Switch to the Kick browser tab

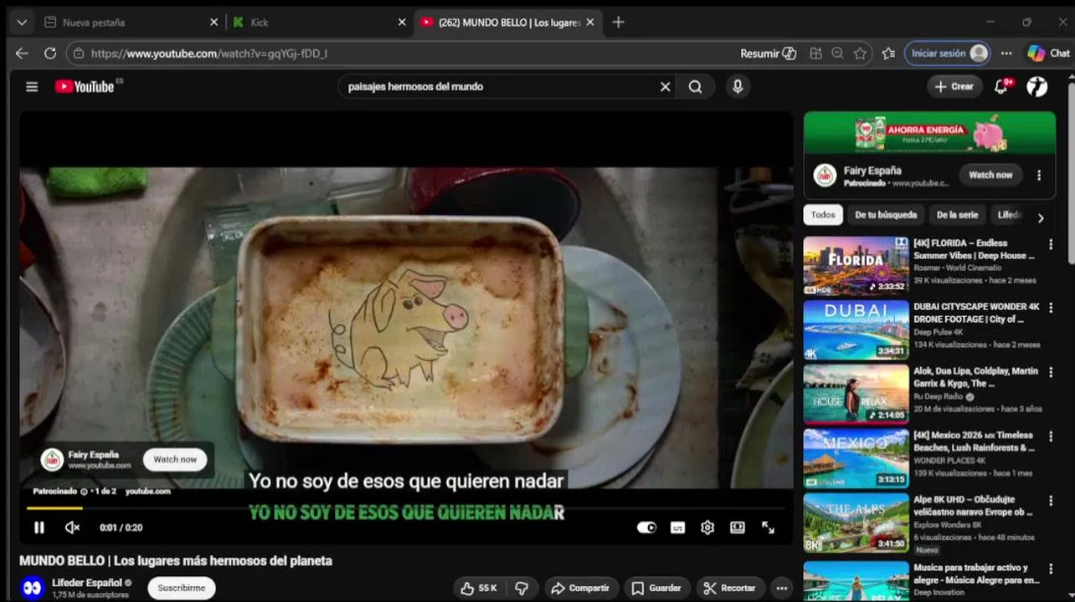(x=319, y=23)
